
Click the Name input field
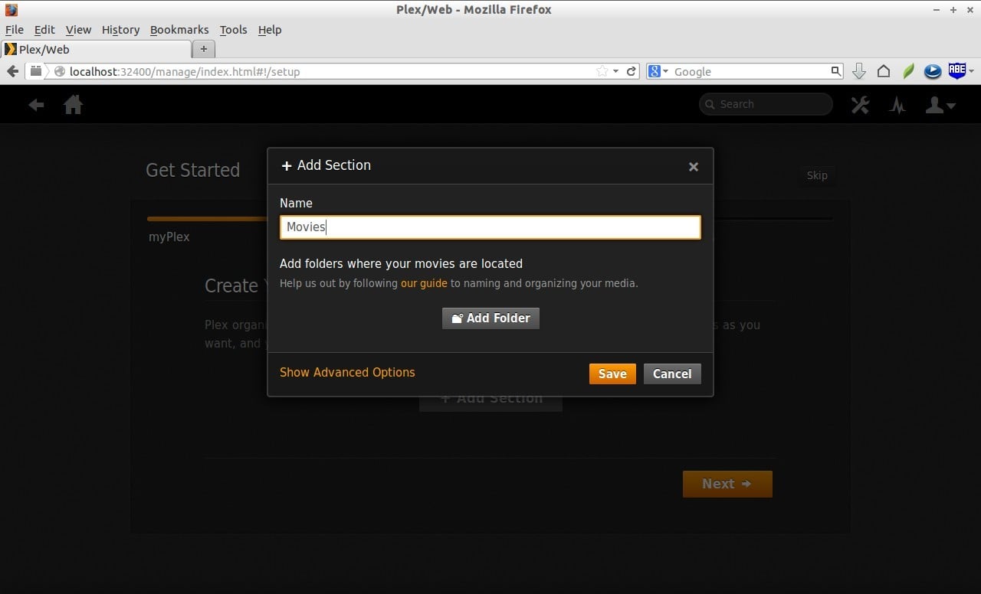[x=490, y=227]
